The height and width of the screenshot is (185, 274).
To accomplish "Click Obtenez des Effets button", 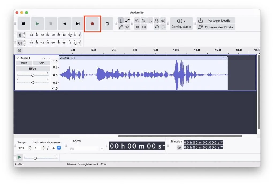I will tap(216, 27).
